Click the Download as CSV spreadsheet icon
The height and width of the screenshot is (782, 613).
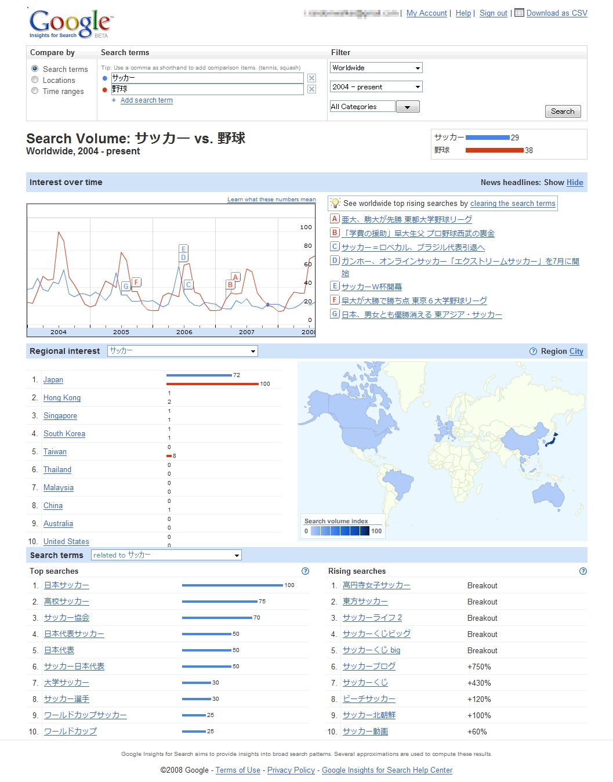(x=519, y=13)
